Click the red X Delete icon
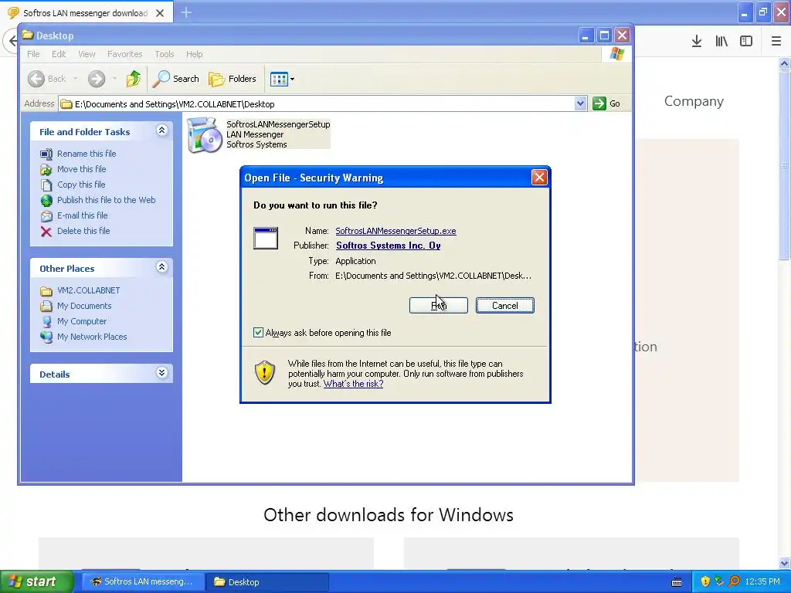The width and height of the screenshot is (791, 593). tap(46, 232)
